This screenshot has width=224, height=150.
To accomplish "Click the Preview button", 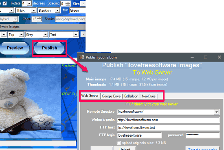I will click(x=15, y=48).
